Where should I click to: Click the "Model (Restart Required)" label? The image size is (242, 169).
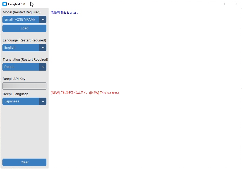tap(21, 12)
